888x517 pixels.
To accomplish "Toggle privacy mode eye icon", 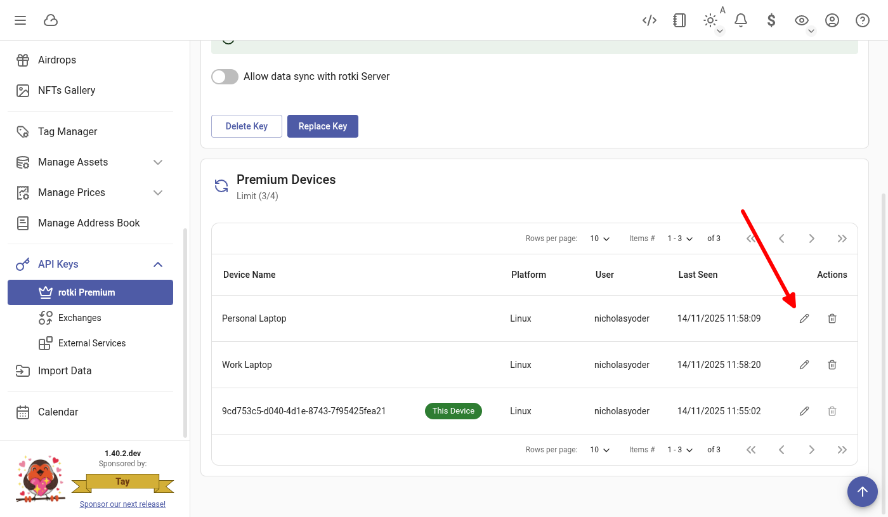I will tap(802, 20).
